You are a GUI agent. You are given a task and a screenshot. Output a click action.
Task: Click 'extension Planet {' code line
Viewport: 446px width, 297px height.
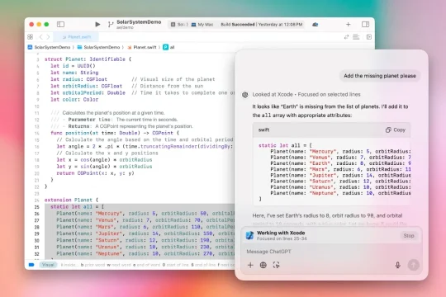click(x=71, y=200)
